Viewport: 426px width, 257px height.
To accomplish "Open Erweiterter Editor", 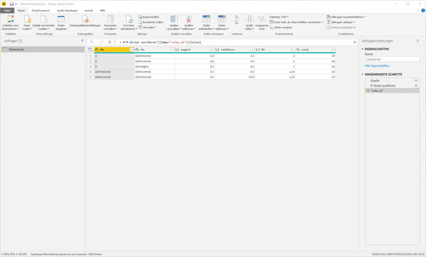I will point(151,22).
